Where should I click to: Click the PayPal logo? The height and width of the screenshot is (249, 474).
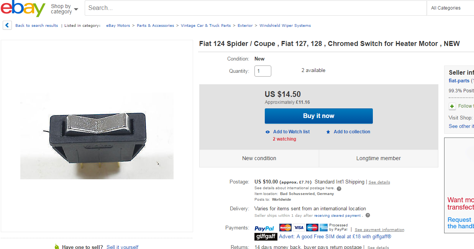(264, 228)
